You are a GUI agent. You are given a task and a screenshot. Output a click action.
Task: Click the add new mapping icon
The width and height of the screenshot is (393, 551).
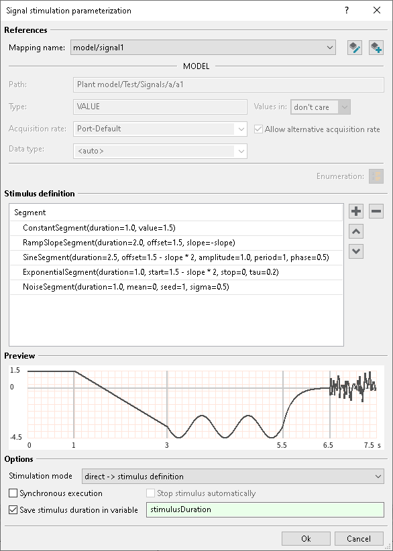pos(376,48)
